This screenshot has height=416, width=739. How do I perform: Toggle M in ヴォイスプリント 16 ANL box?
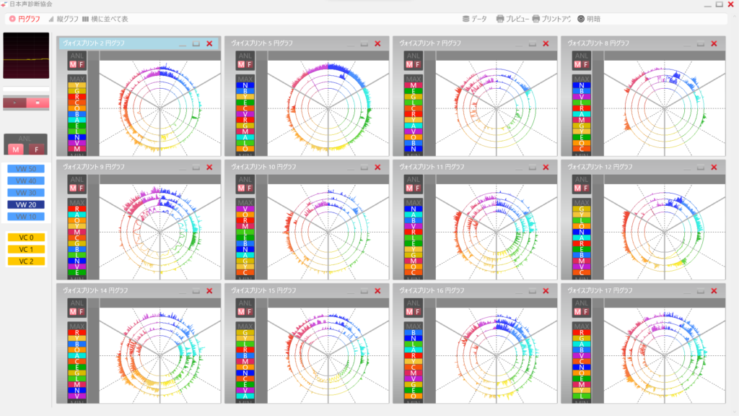click(x=410, y=311)
